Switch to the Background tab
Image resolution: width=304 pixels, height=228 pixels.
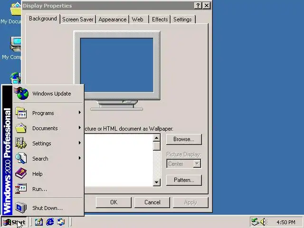click(x=43, y=19)
